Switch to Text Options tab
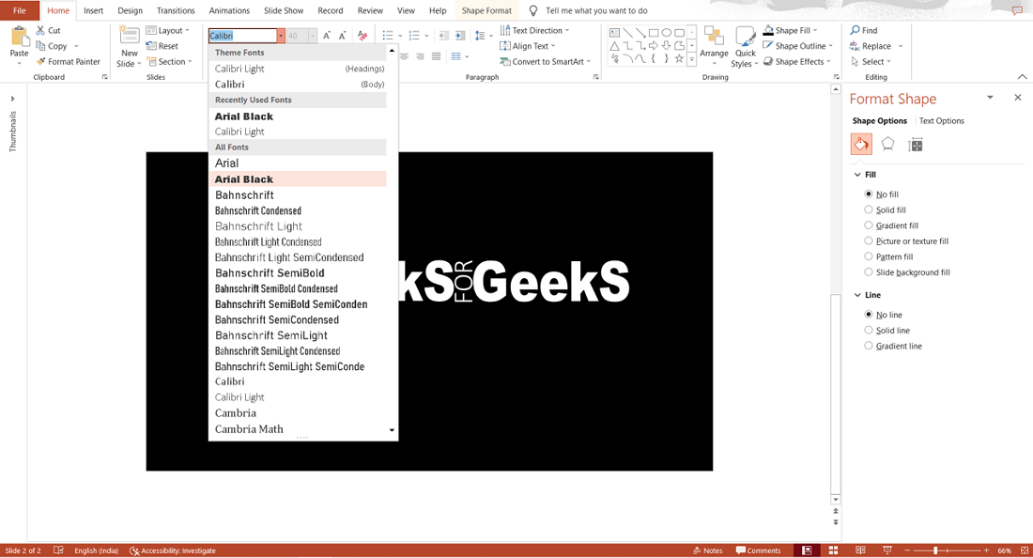Viewport: 1033px width, 558px height. [x=941, y=120]
